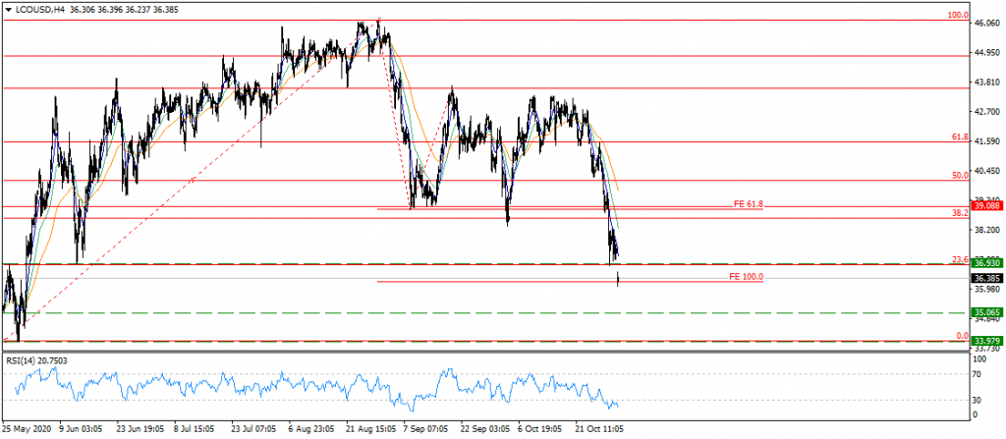1006x439 pixels.
Task: Select the green 35.065 price tag
Action: (985, 313)
